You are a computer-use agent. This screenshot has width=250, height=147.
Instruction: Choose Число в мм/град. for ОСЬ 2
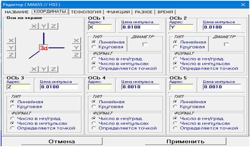pos(199,59)
